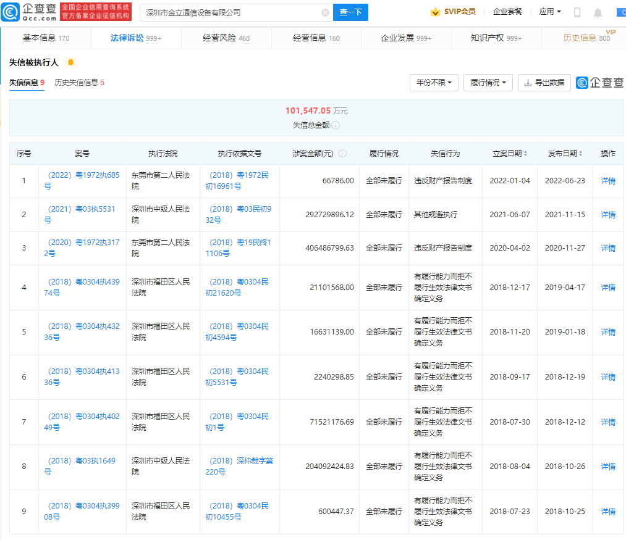
Task: Click the 查一下 search button
Action: (x=350, y=12)
